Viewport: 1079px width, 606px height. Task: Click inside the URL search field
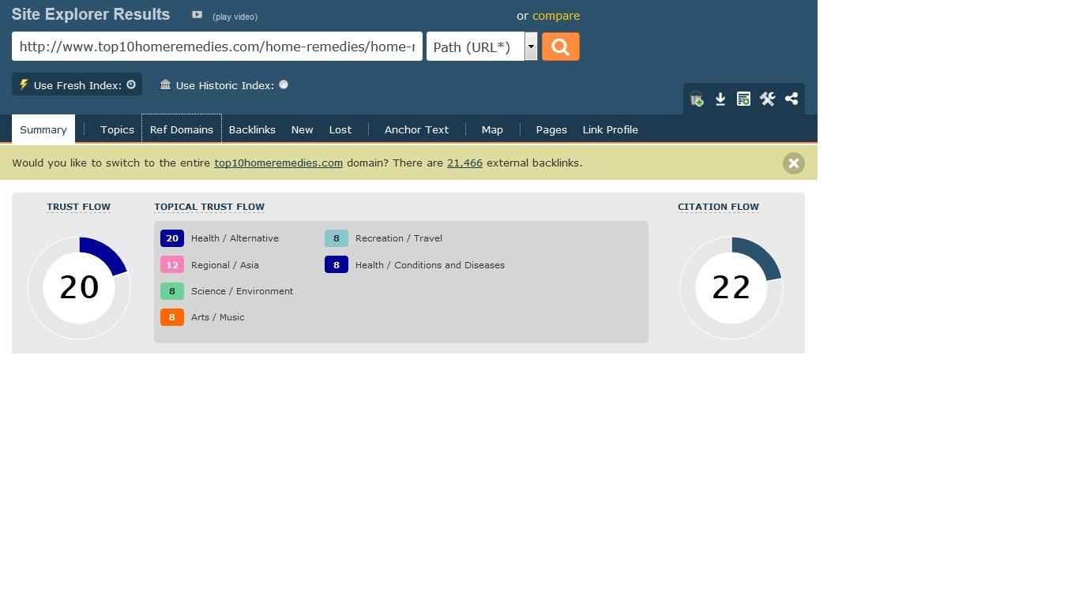click(217, 47)
